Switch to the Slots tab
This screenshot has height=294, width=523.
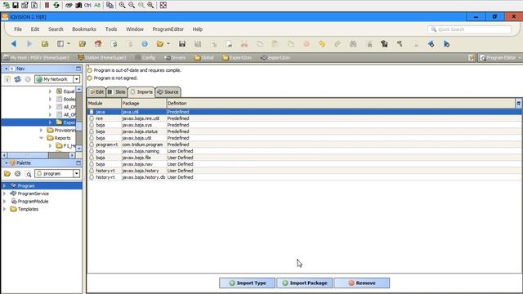click(x=117, y=92)
